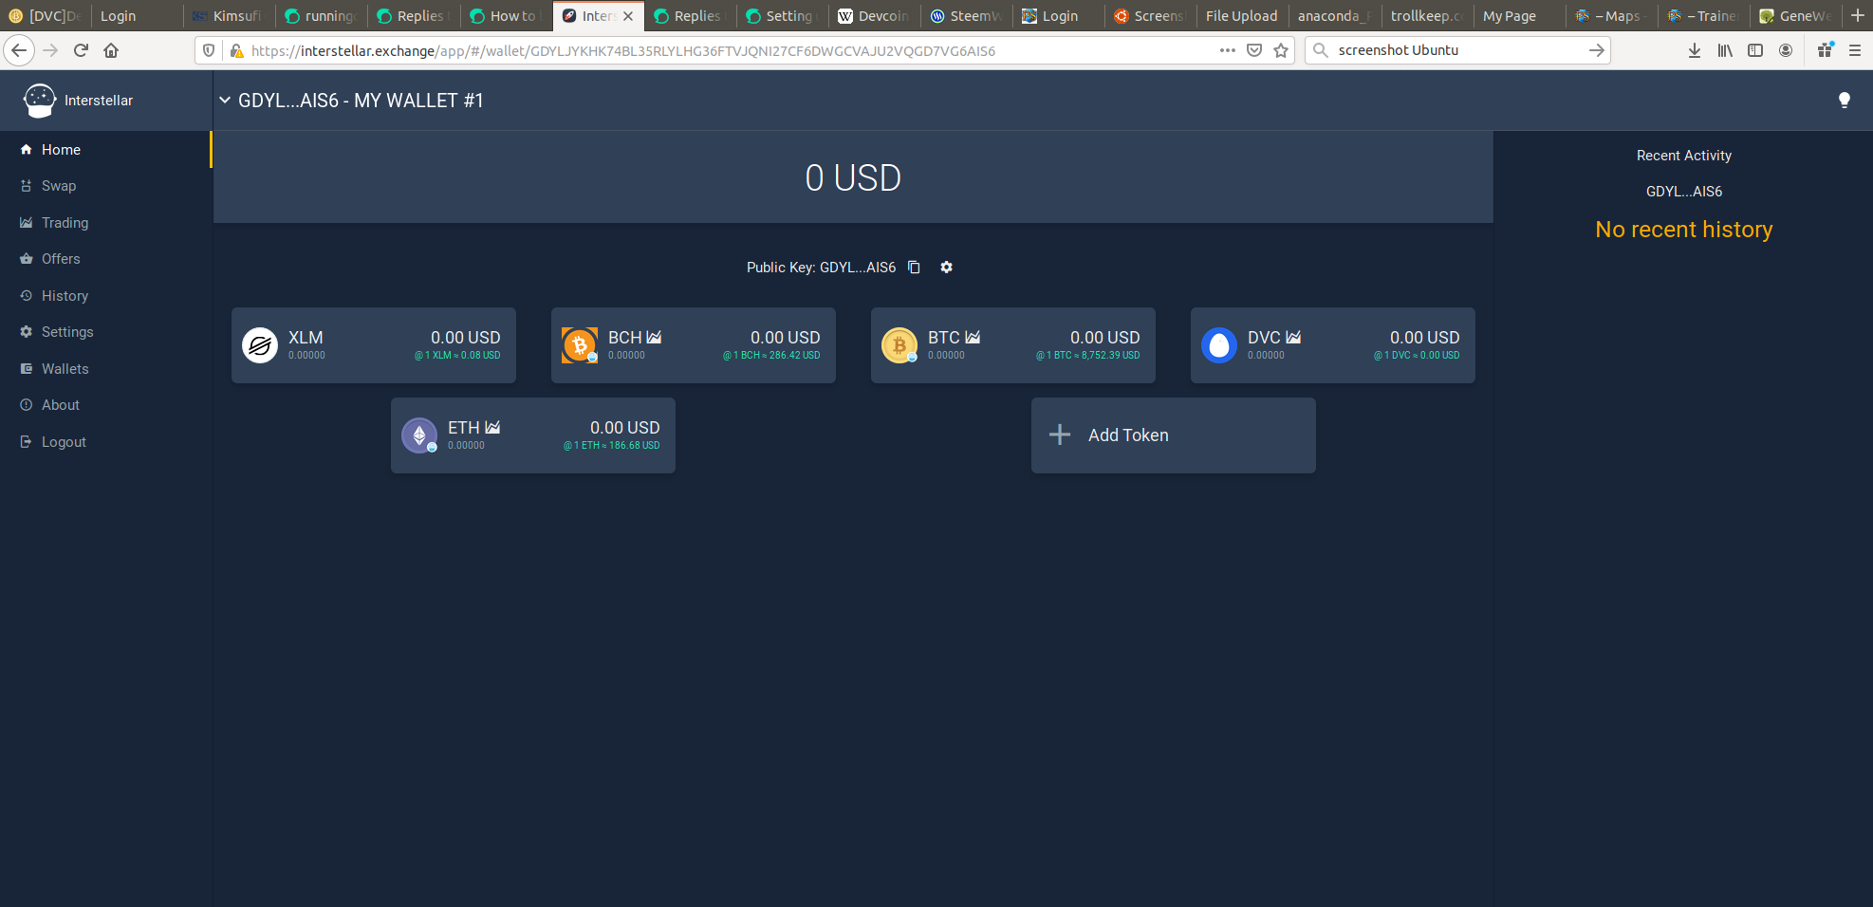Go back with browser back arrow
This screenshot has width=1873, height=907.
coord(19,50)
